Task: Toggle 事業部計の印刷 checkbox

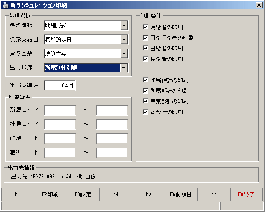Action: point(145,102)
